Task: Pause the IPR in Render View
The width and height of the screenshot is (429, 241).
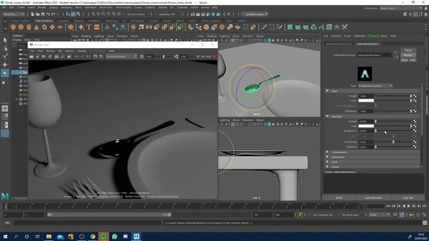Action: [x=198, y=56]
